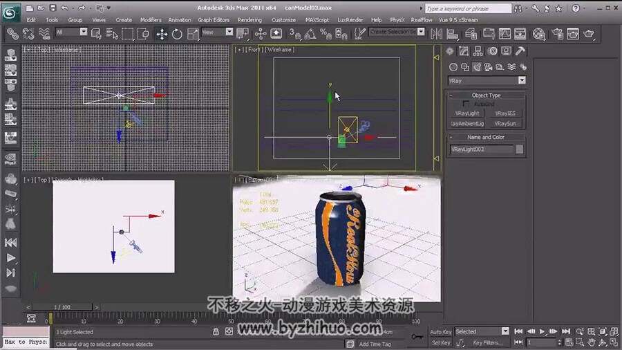Open the Utilities hammer panel
622x350 pixels.
(520, 50)
